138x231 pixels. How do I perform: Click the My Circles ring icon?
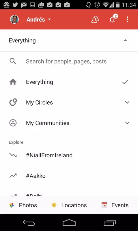point(13,102)
